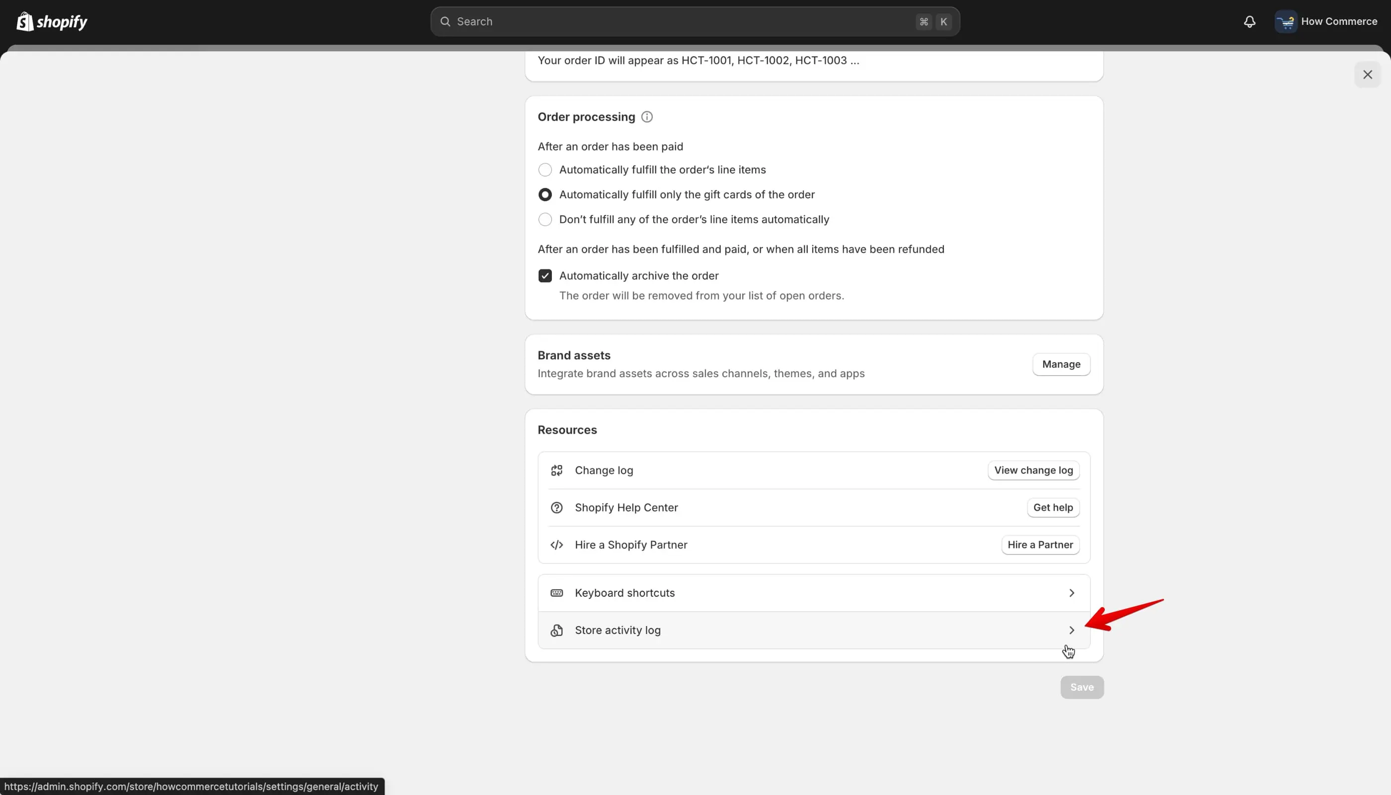Open the How Commerce account menu
The width and height of the screenshot is (1391, 795).
1325,22
